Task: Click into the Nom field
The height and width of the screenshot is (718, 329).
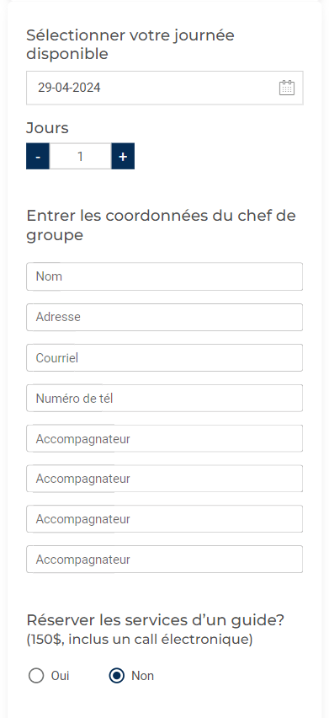Action: [x=165, y=276]
